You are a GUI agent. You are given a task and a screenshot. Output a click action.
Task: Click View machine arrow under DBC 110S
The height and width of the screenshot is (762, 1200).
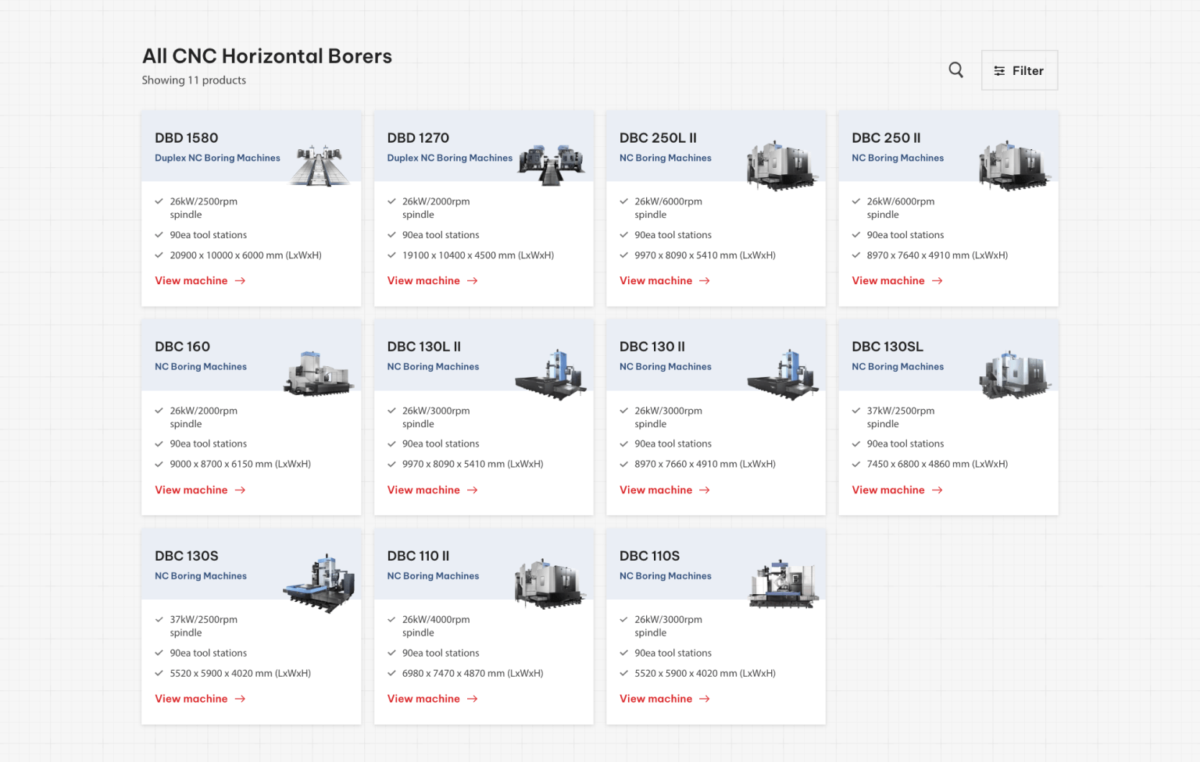(705, 700)
